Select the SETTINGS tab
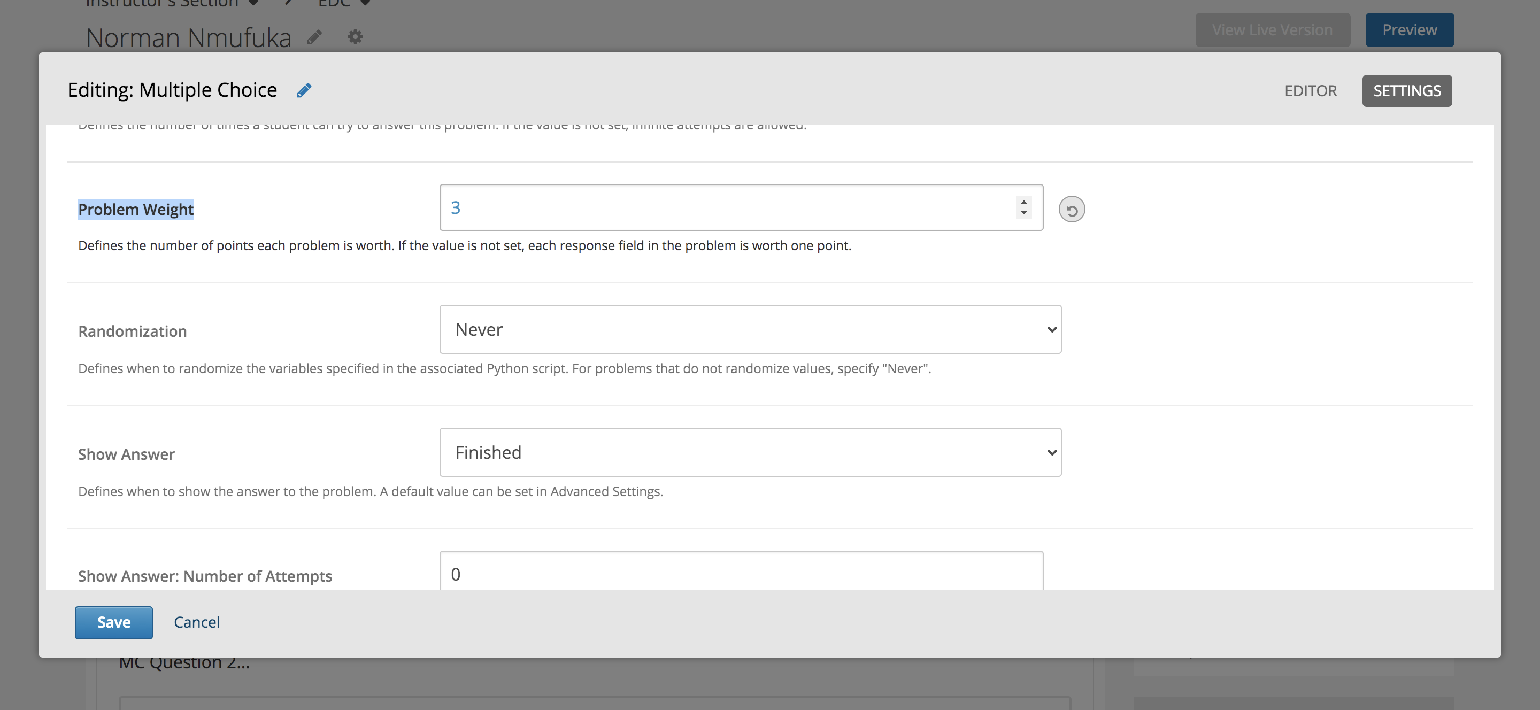1540x710 pixels. click(1407, 91)
